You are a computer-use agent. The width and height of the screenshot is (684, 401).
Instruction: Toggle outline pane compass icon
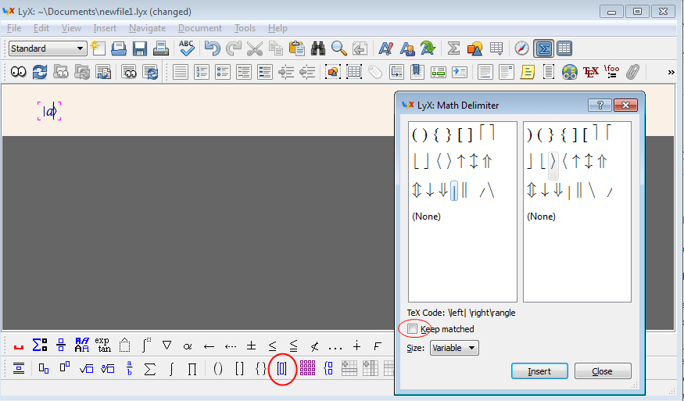(x=521, y=48)
